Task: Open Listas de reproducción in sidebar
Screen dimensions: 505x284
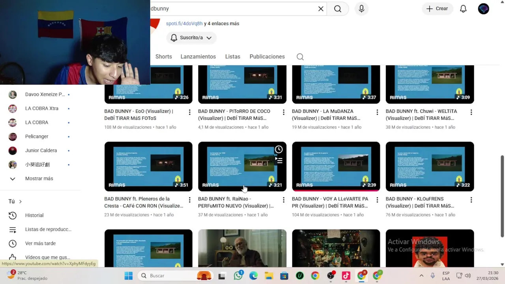Action: tap(39, 229)
